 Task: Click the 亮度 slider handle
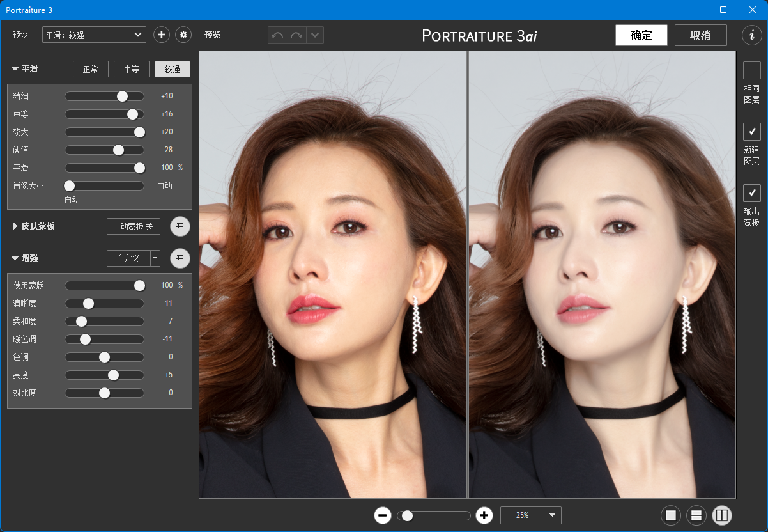113,375
